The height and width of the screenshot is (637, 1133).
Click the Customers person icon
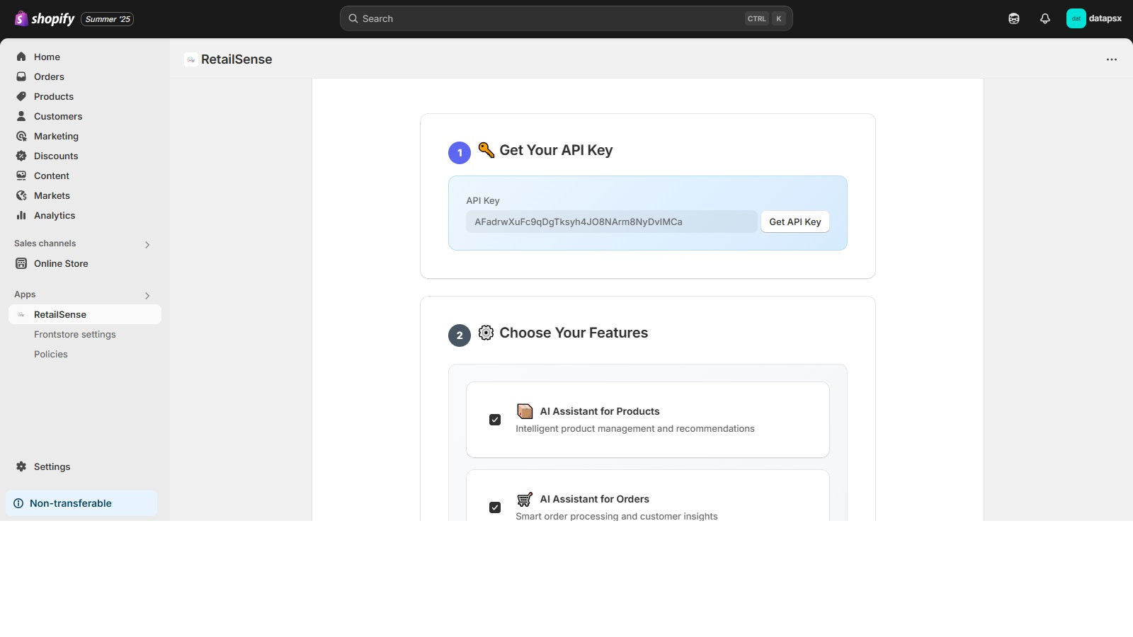pos(21,116)
